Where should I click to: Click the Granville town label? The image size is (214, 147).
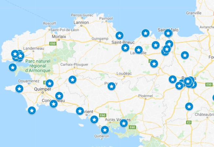tap(194, 13)
